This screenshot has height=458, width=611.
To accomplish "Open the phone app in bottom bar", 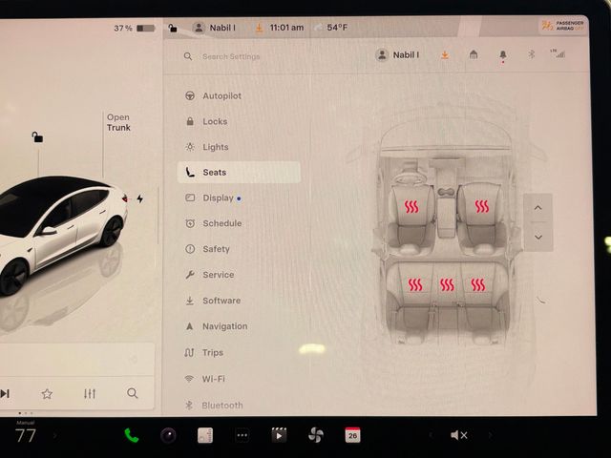I will click(132, 435).
